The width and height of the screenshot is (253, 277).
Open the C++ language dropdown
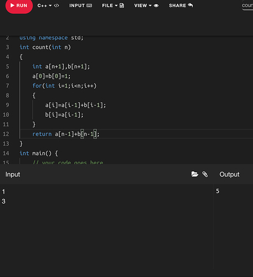[x=44, y=6]
